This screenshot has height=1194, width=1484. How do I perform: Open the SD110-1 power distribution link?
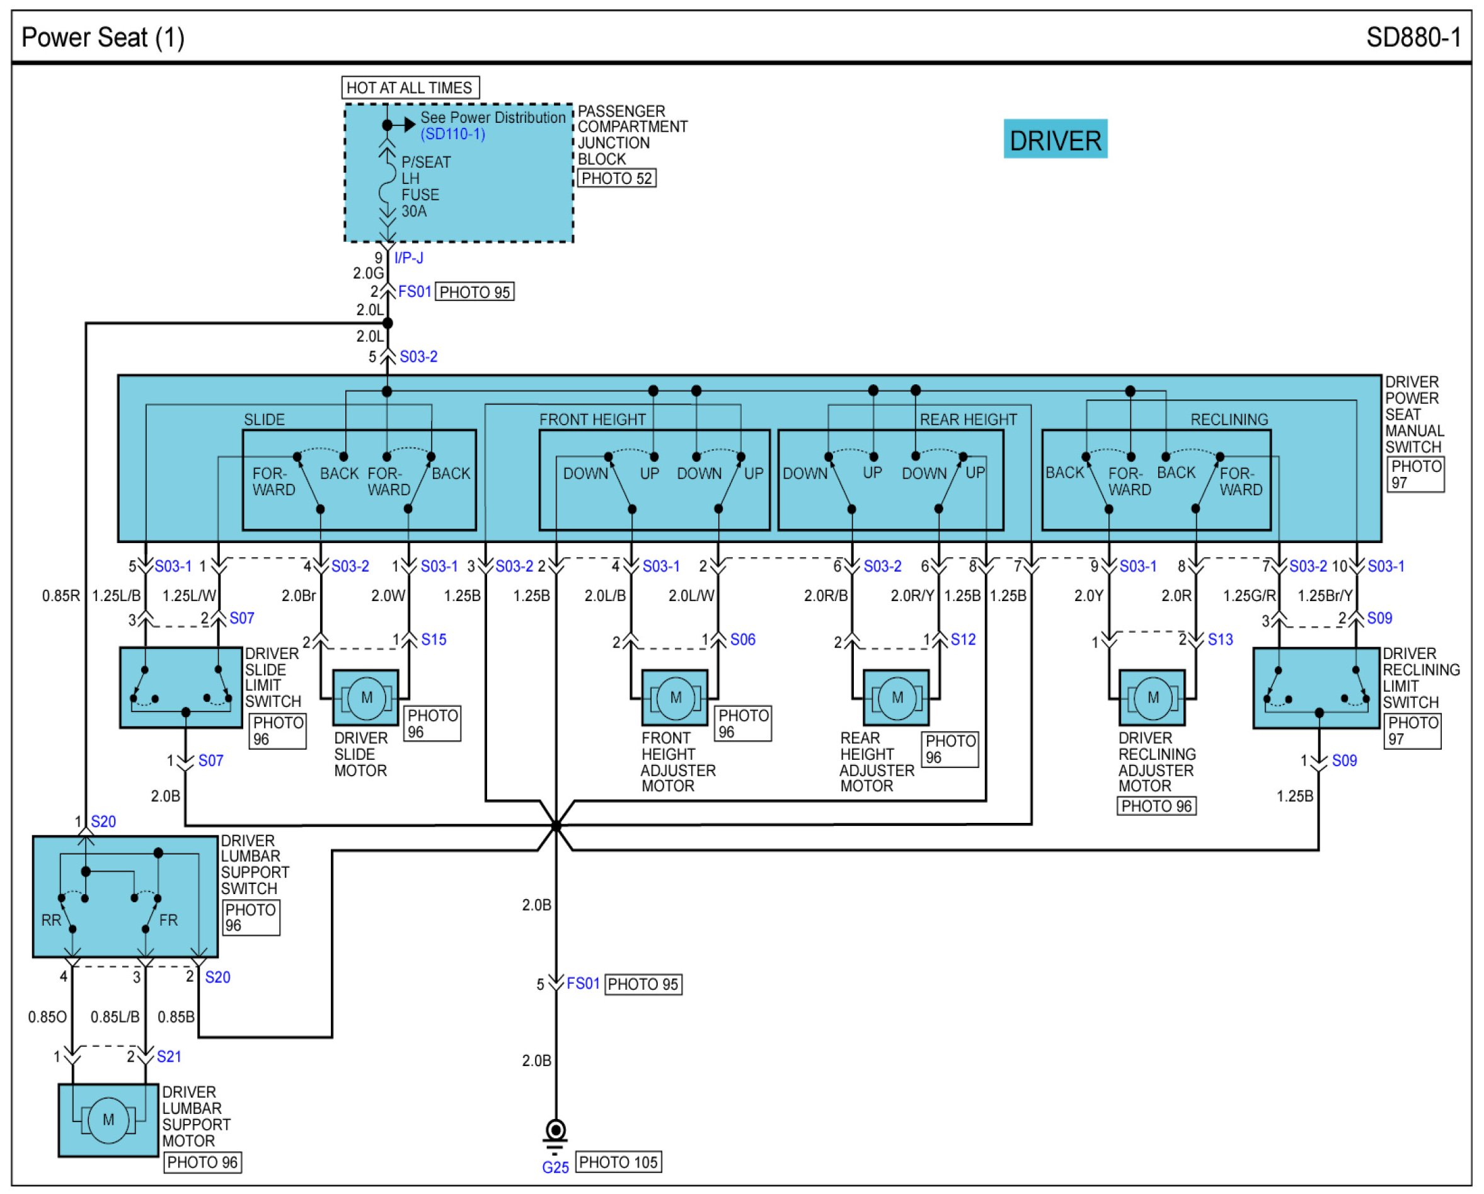pos(453,134)
